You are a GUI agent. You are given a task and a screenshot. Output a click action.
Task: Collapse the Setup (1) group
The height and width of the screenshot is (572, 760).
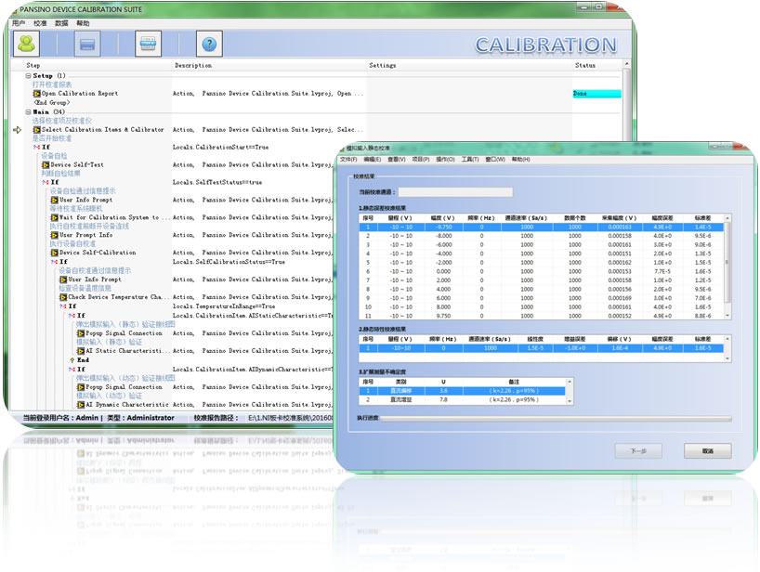tap(29, 76)
